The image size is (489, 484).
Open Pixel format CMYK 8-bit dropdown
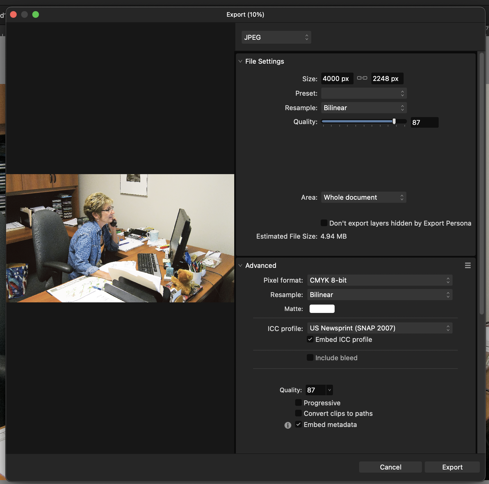click(x=380, y=280)
